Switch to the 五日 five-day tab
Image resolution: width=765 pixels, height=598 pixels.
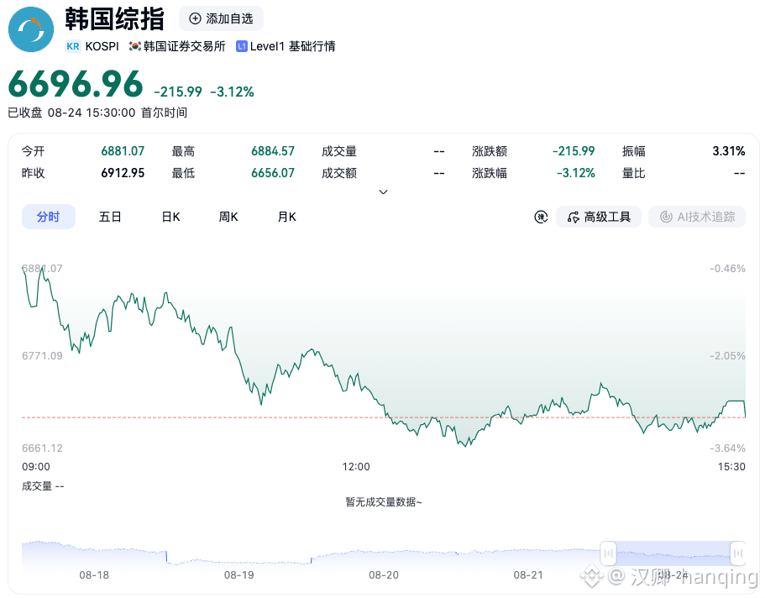click(x=110, y=217)
